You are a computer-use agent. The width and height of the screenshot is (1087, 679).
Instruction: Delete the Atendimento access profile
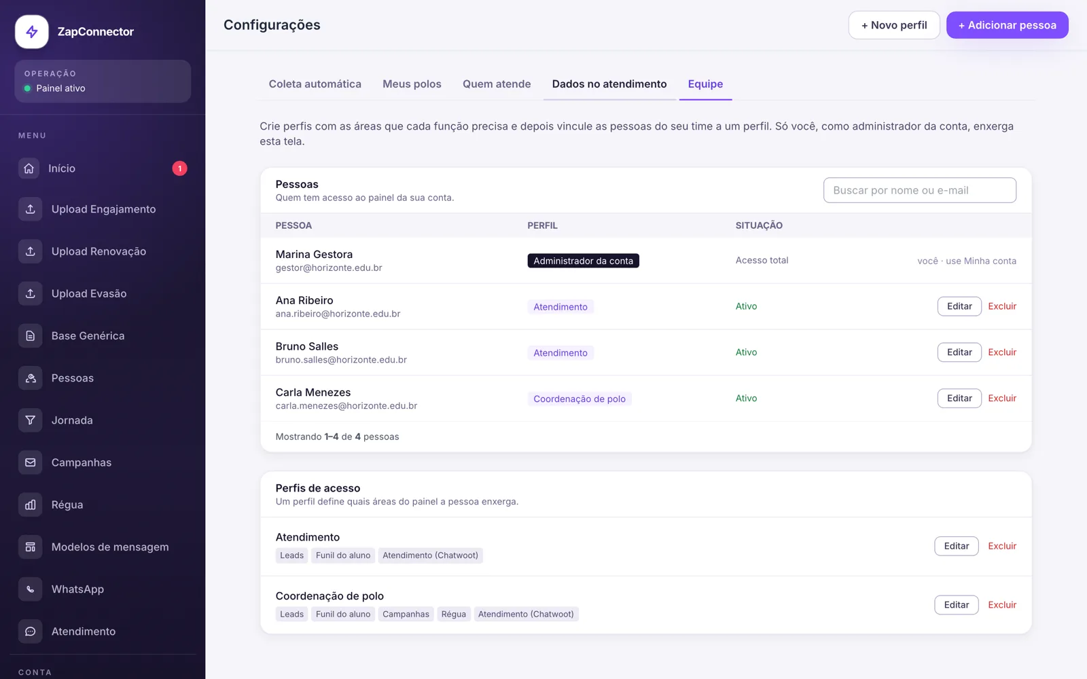tap(1002, 546)
